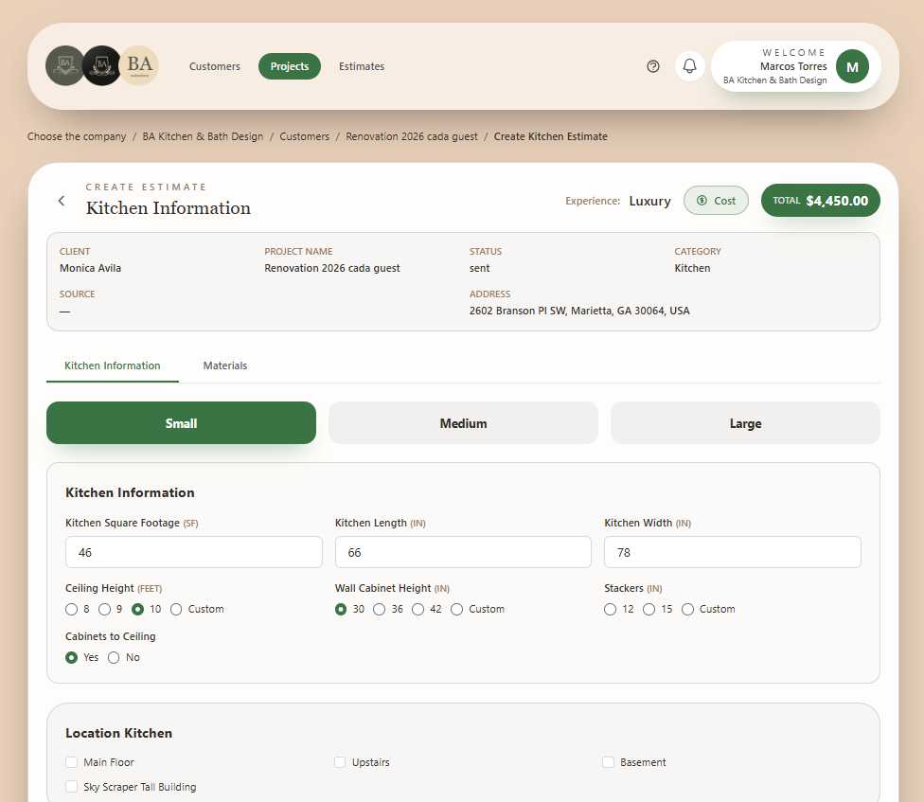Click BA Kitchen & Bath Design breadcrumb

coord(203,136)
